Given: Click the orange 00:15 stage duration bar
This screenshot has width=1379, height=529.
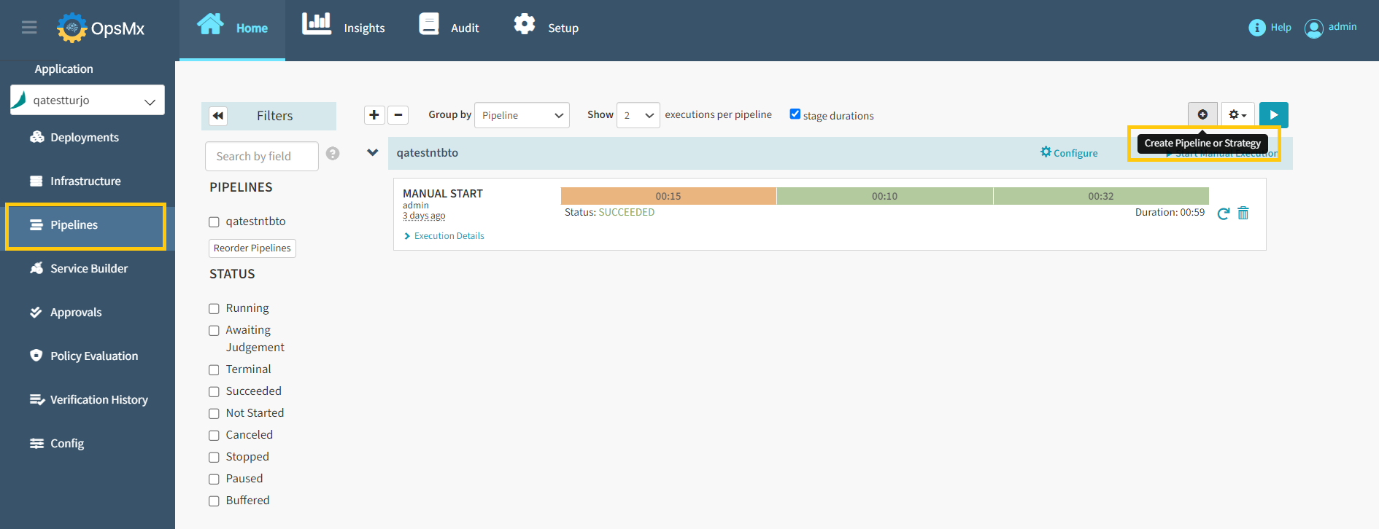Looking at the screenshot, I should tap(668, 196).
